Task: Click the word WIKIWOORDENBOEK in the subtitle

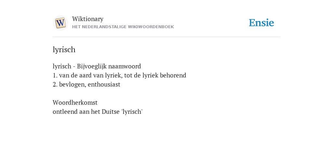Action: coord(156,27)
